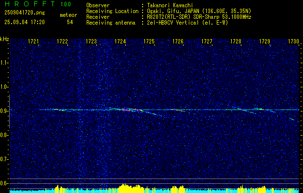Click the 1726 time marker

click(178, 41)
